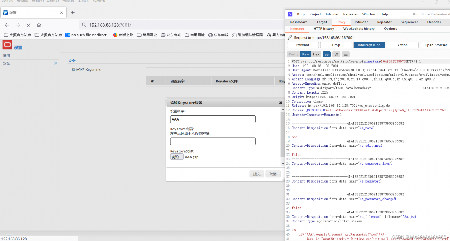Switch to Intruder tool tab
The width and height of the screenshot is (450, 241).
click(361, 22)
